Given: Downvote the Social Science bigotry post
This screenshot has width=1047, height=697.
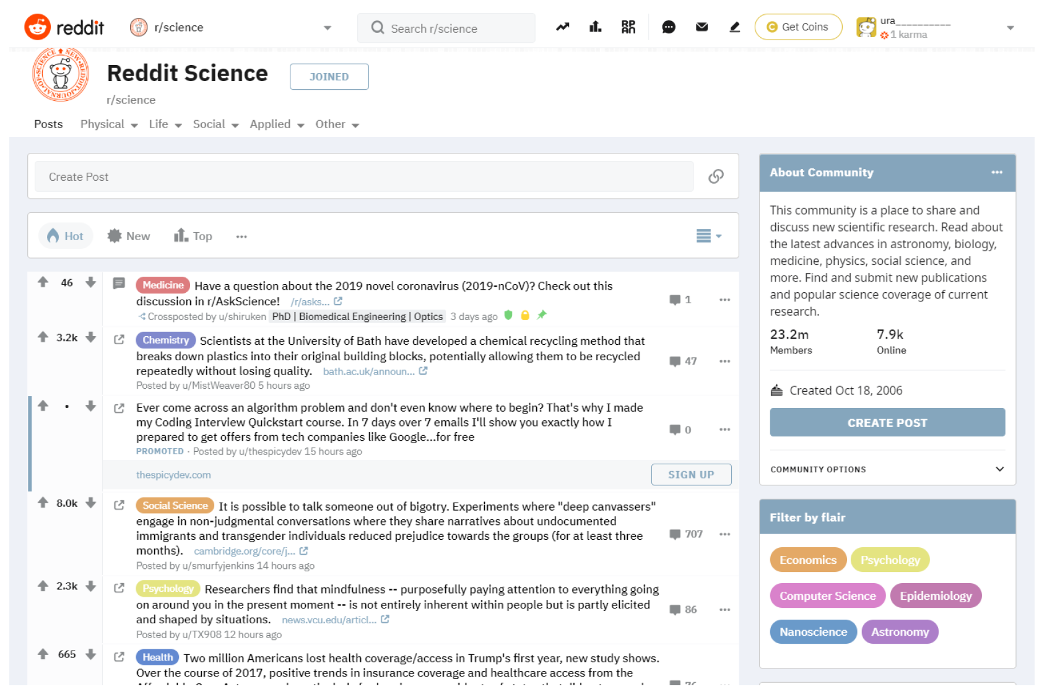Looking at the screenshot, I should click(91, 503).
